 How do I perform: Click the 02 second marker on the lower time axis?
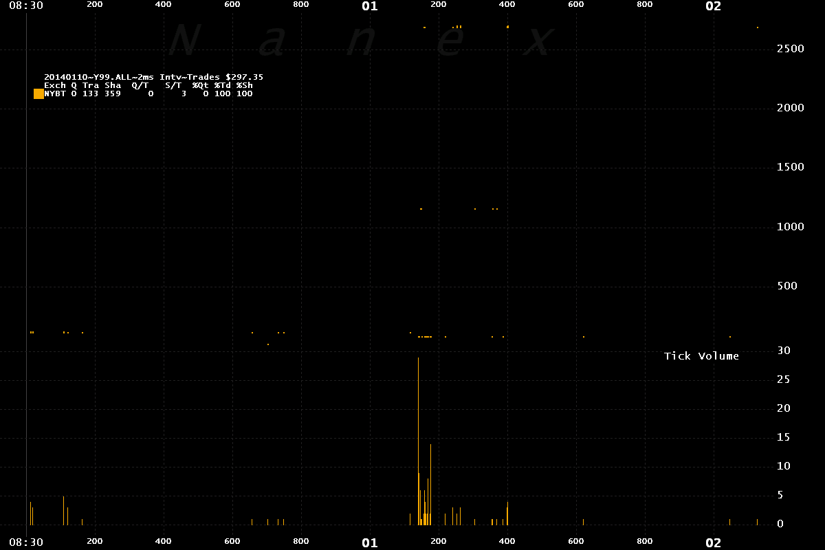[714, 543]
